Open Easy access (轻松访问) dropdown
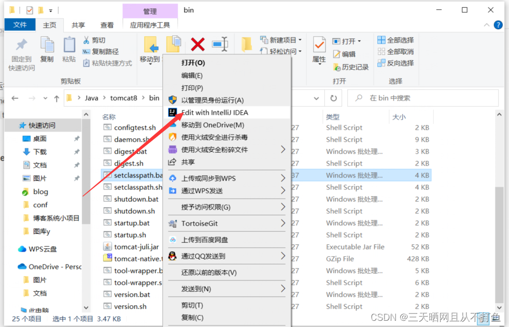509x327 pixels. click(281, 51)
